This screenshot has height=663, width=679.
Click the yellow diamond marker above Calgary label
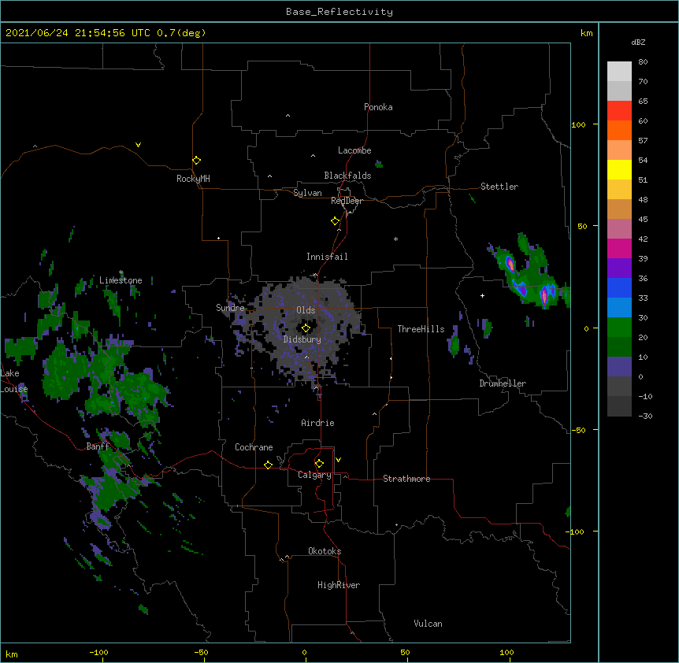[x=319, y=464]
